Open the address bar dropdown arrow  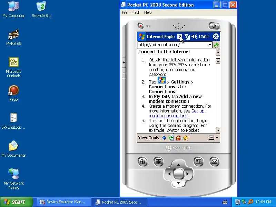coord(210,45)
